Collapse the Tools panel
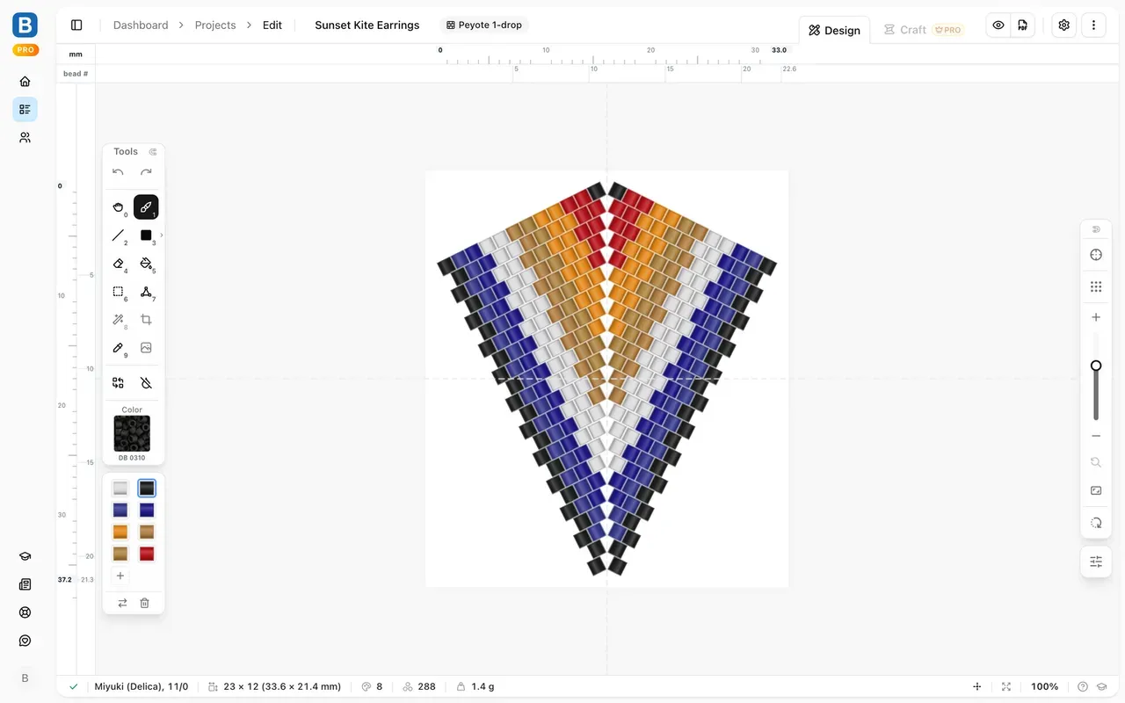This screenshot has width=1125, height=703. point(153,152)
